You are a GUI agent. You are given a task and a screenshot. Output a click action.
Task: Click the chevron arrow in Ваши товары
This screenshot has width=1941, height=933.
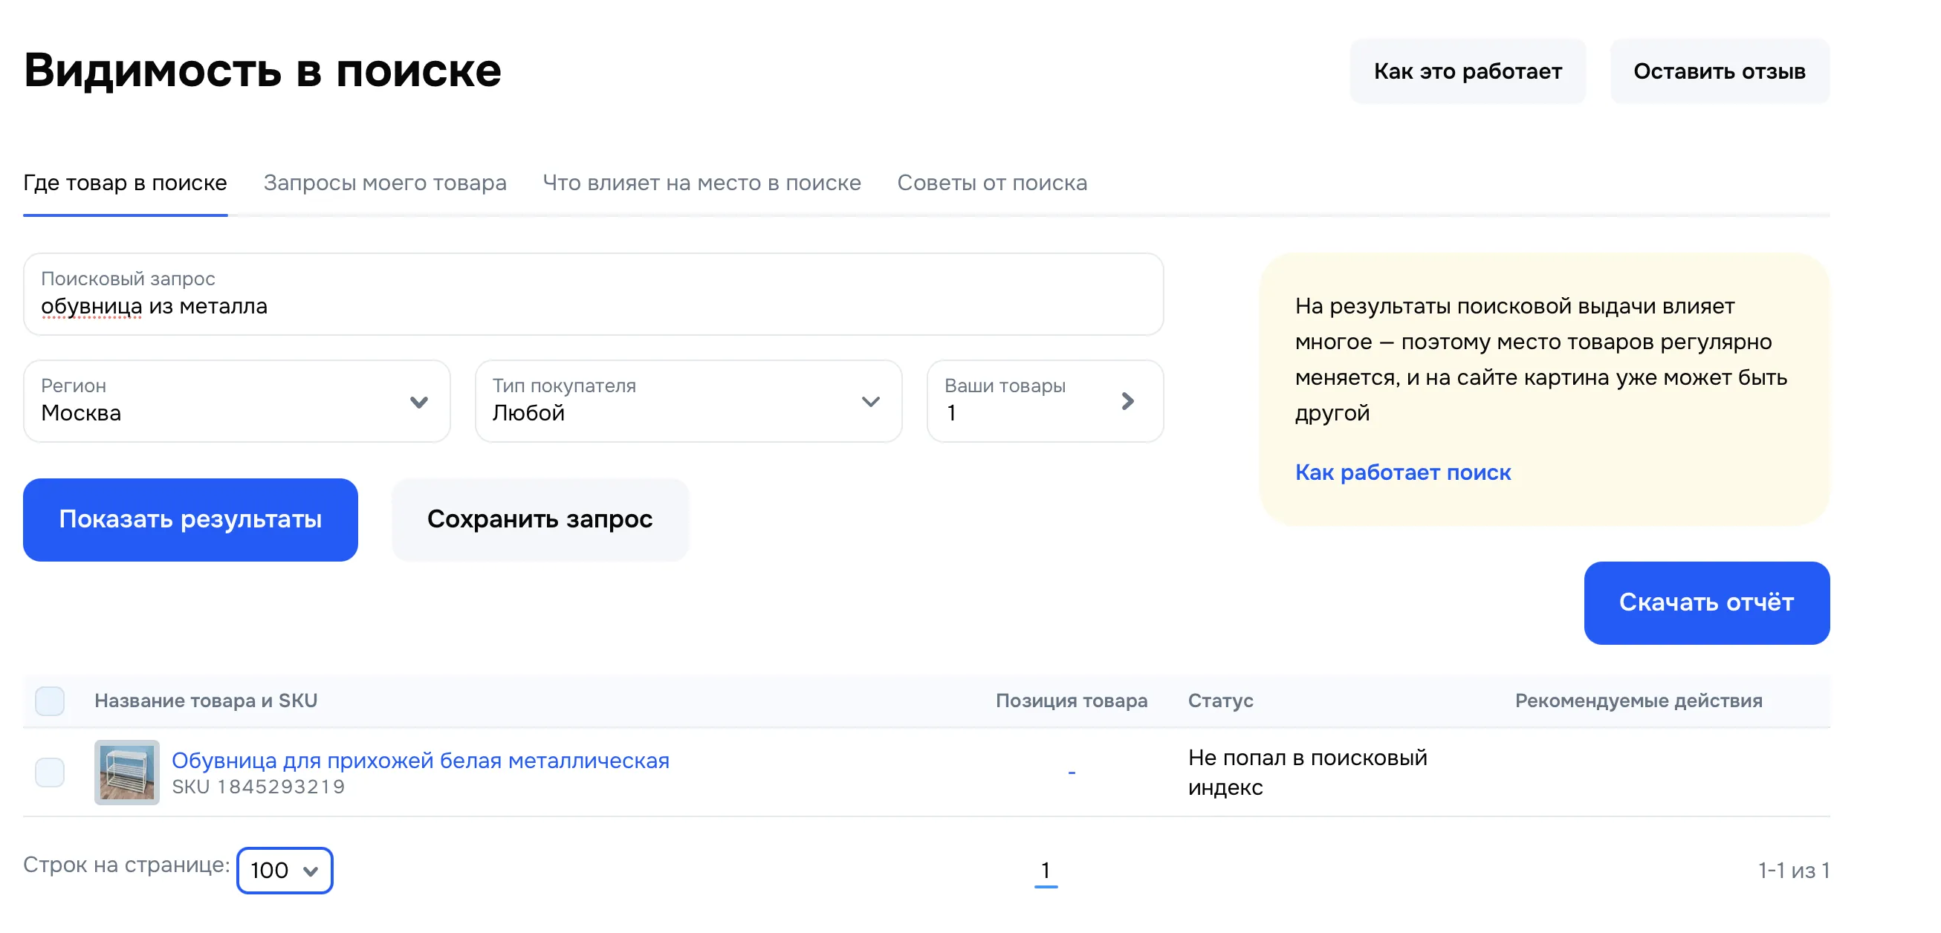tap(1127, 400)
